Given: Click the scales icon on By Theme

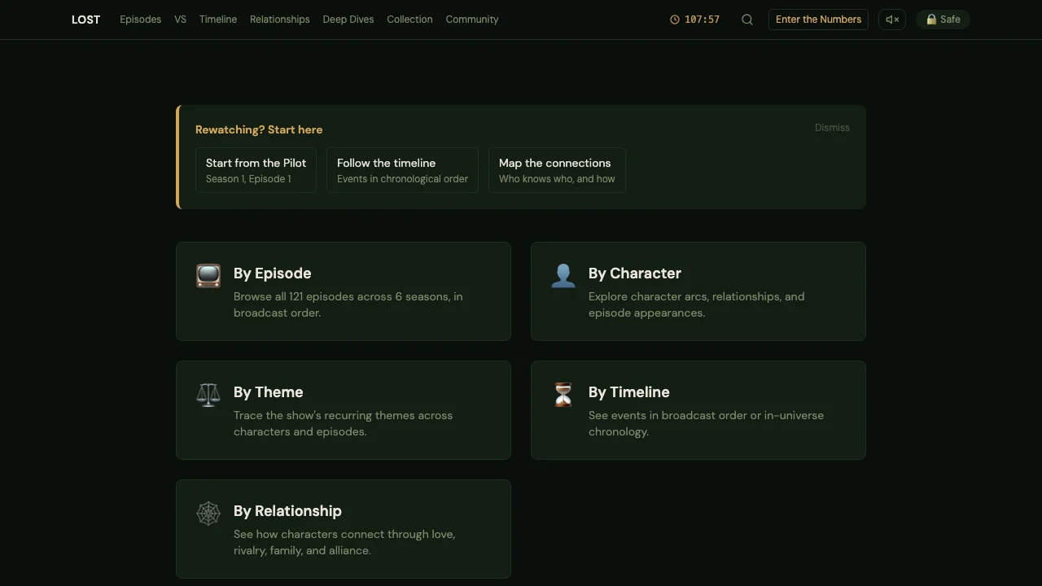Looking at the screenshot, I should (208, 395).
